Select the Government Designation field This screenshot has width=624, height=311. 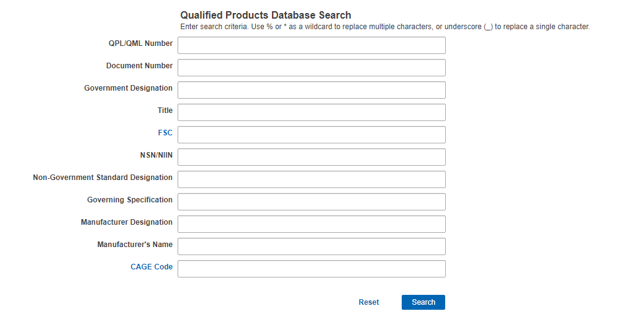click(312, 90)
